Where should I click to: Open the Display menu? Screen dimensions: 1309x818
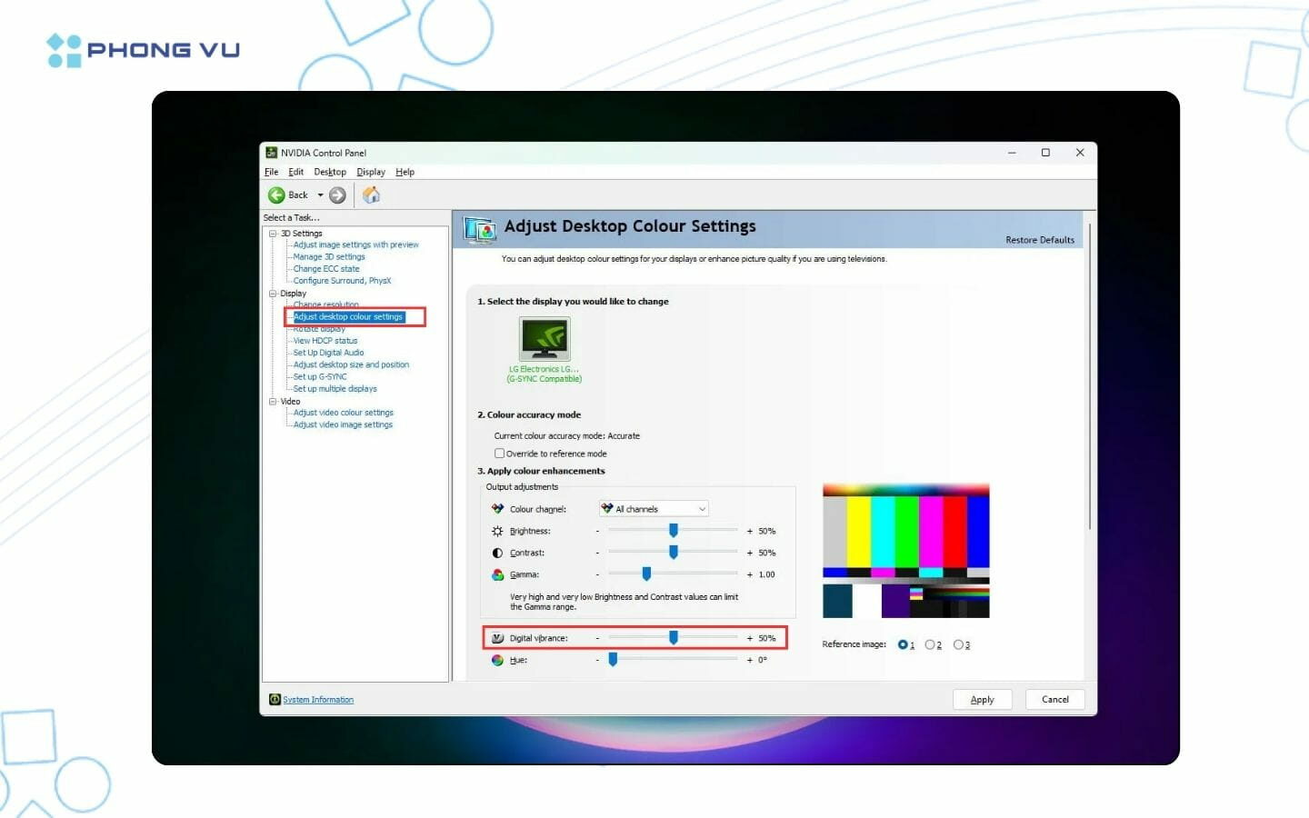(371, 172)
